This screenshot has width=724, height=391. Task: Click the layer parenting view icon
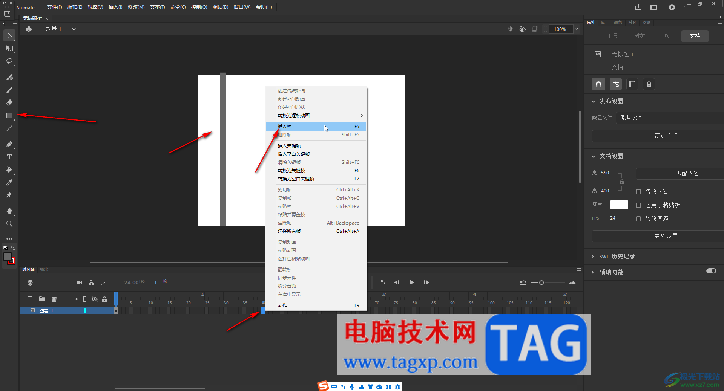pos(91,283)
